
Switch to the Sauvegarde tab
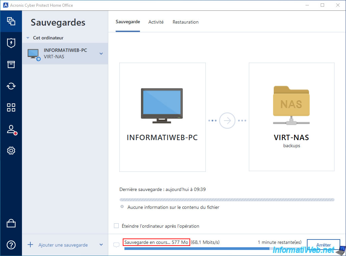click(x=128, y=22)
